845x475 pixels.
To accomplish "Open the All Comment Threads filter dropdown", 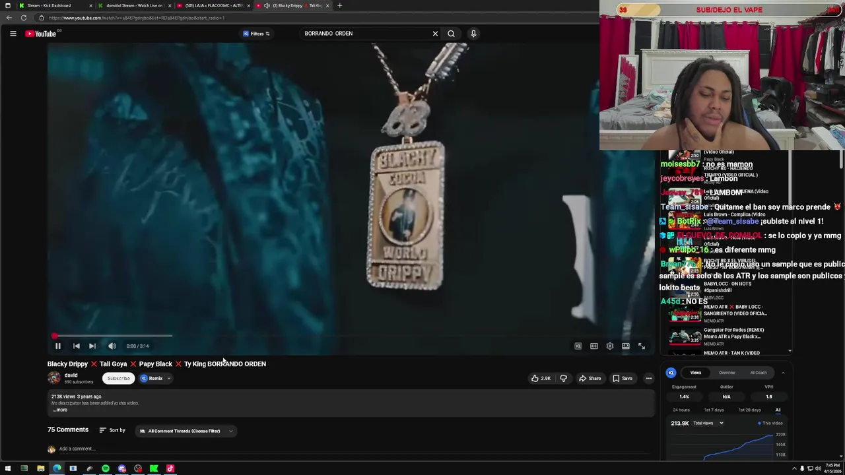I will [x=186, y=431].
